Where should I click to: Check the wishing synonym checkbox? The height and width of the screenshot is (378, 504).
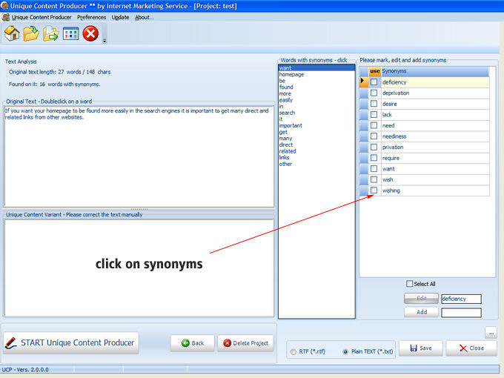point(374,190)
